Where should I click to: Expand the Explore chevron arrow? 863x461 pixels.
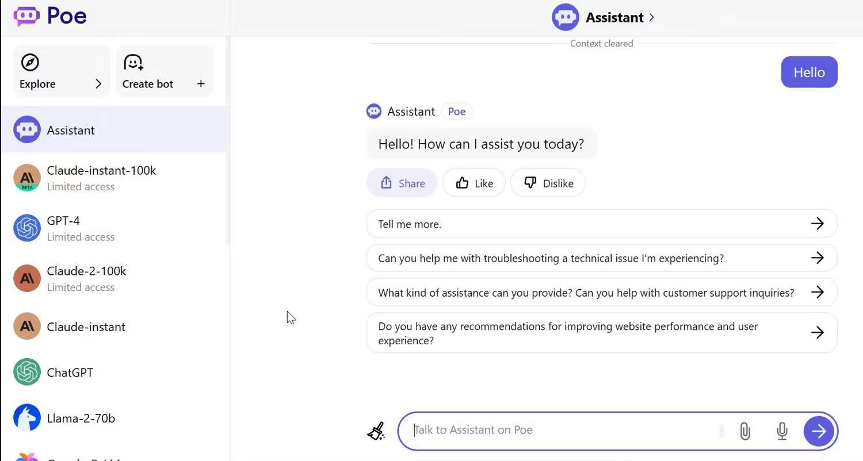pyautogui.click(x=98, y=84)
